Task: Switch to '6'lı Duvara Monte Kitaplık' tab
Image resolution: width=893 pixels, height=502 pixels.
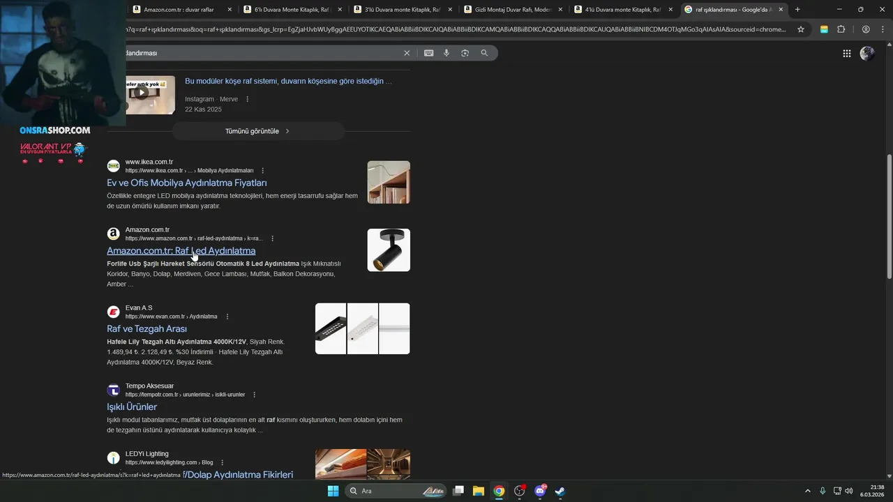Action: click(292, 10)
